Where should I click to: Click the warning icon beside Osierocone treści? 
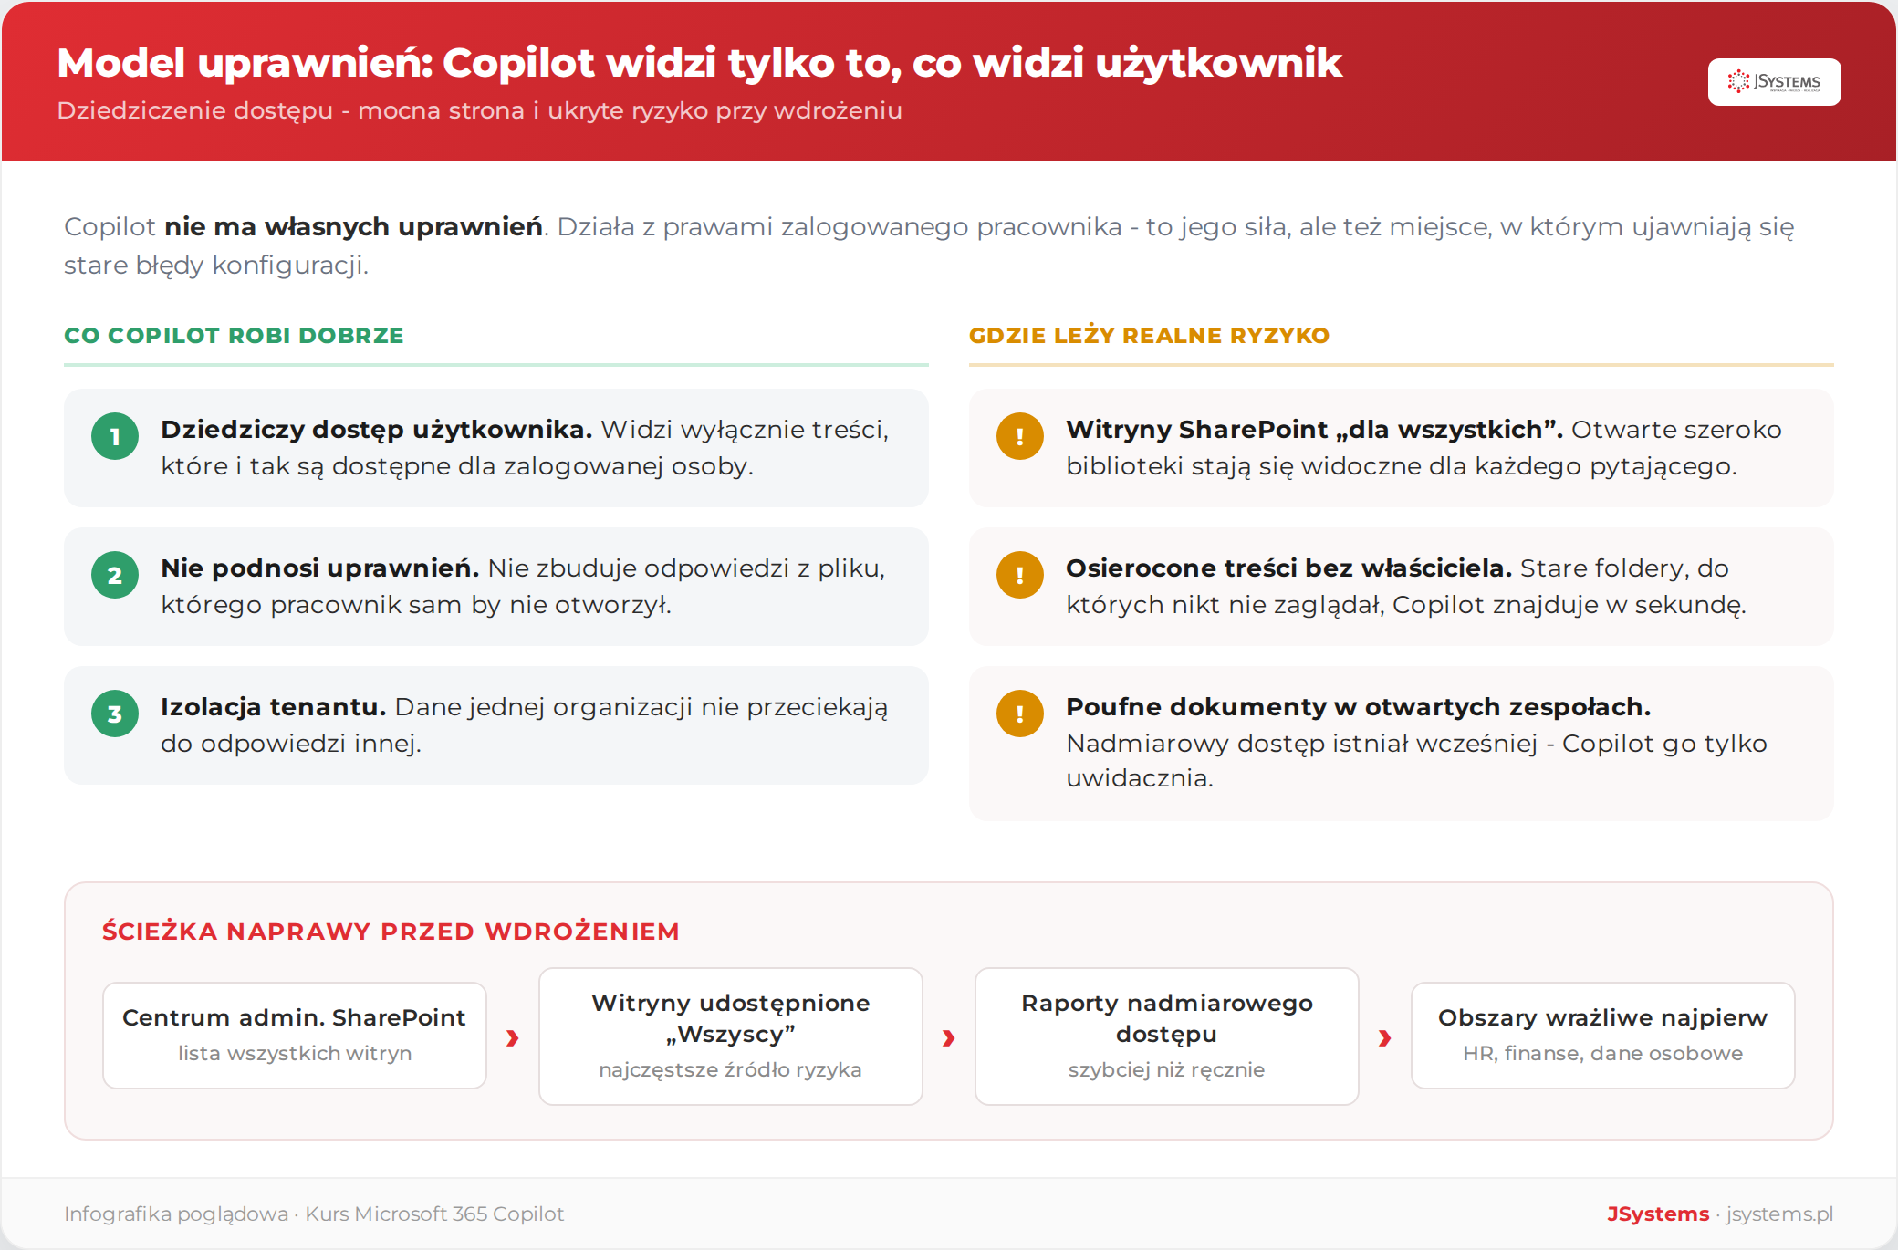click(1020, 575)
